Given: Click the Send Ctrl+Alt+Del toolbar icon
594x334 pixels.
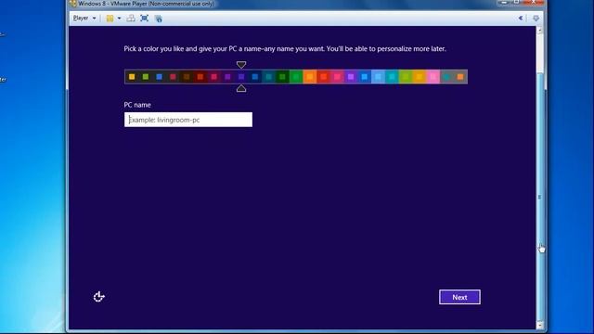Looking at the screenshot, I should 131,19.
